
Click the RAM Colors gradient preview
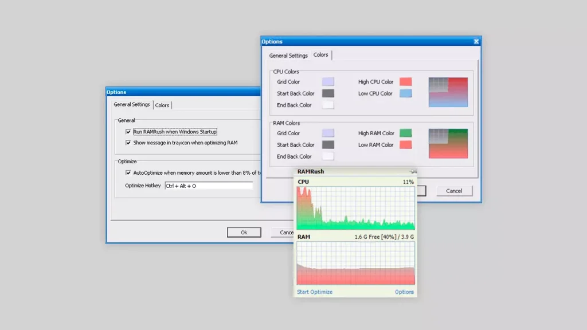coord(448,144)
